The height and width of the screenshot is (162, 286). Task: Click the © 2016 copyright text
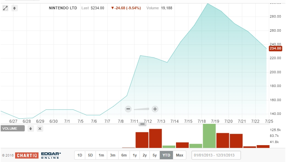[8, 155]
